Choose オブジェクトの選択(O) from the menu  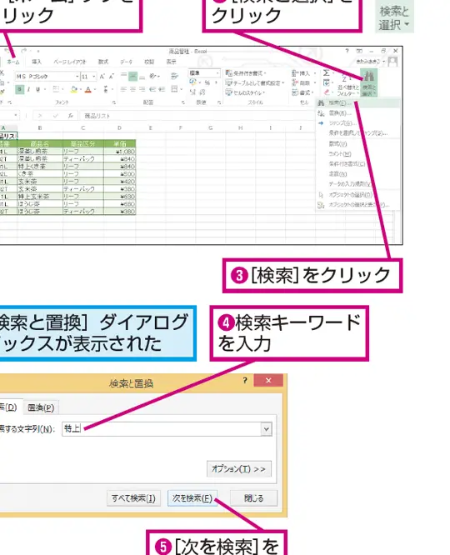357,195
